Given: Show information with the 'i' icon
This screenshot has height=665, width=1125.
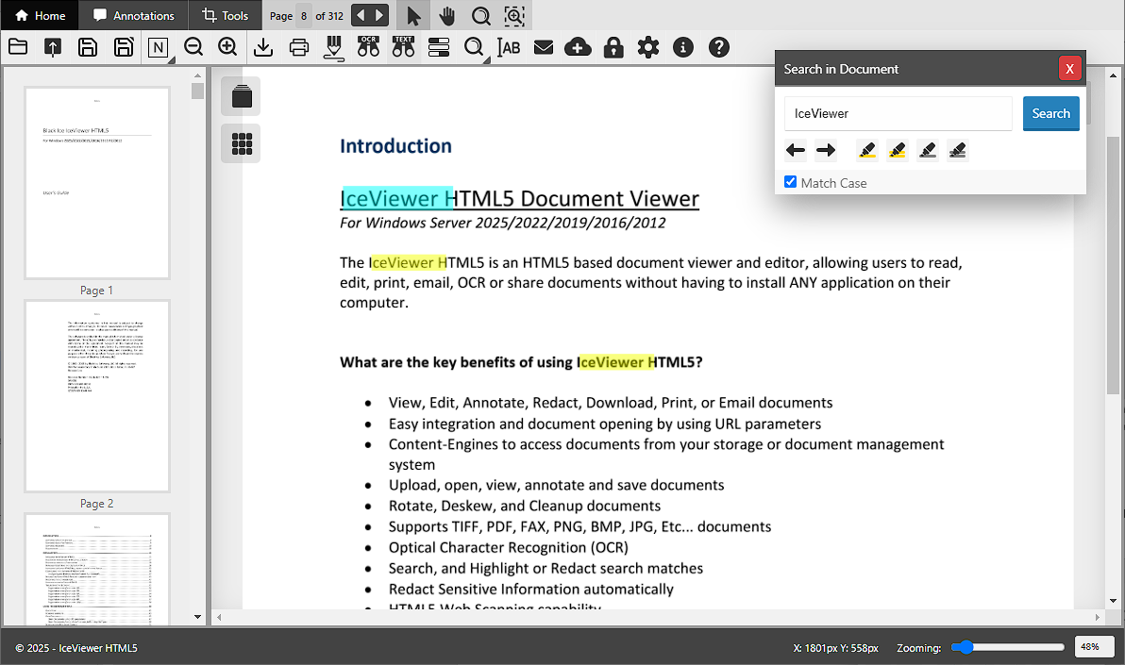Looking at the screenshot, I should [683, 47].
